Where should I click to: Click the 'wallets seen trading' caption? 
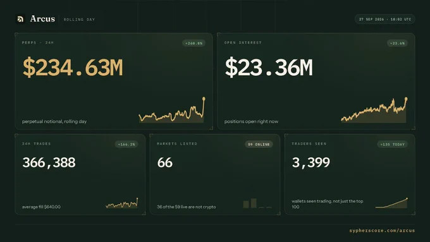click(328, 204)
